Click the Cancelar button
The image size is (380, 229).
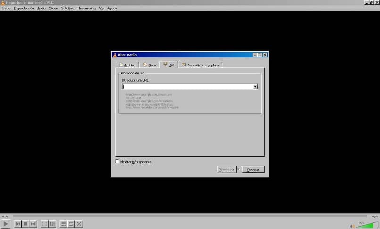coord(253,170)
